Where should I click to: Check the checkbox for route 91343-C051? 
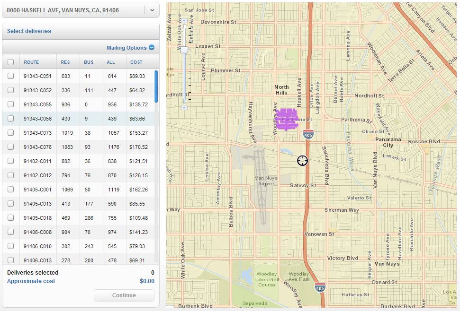(10, 76)
